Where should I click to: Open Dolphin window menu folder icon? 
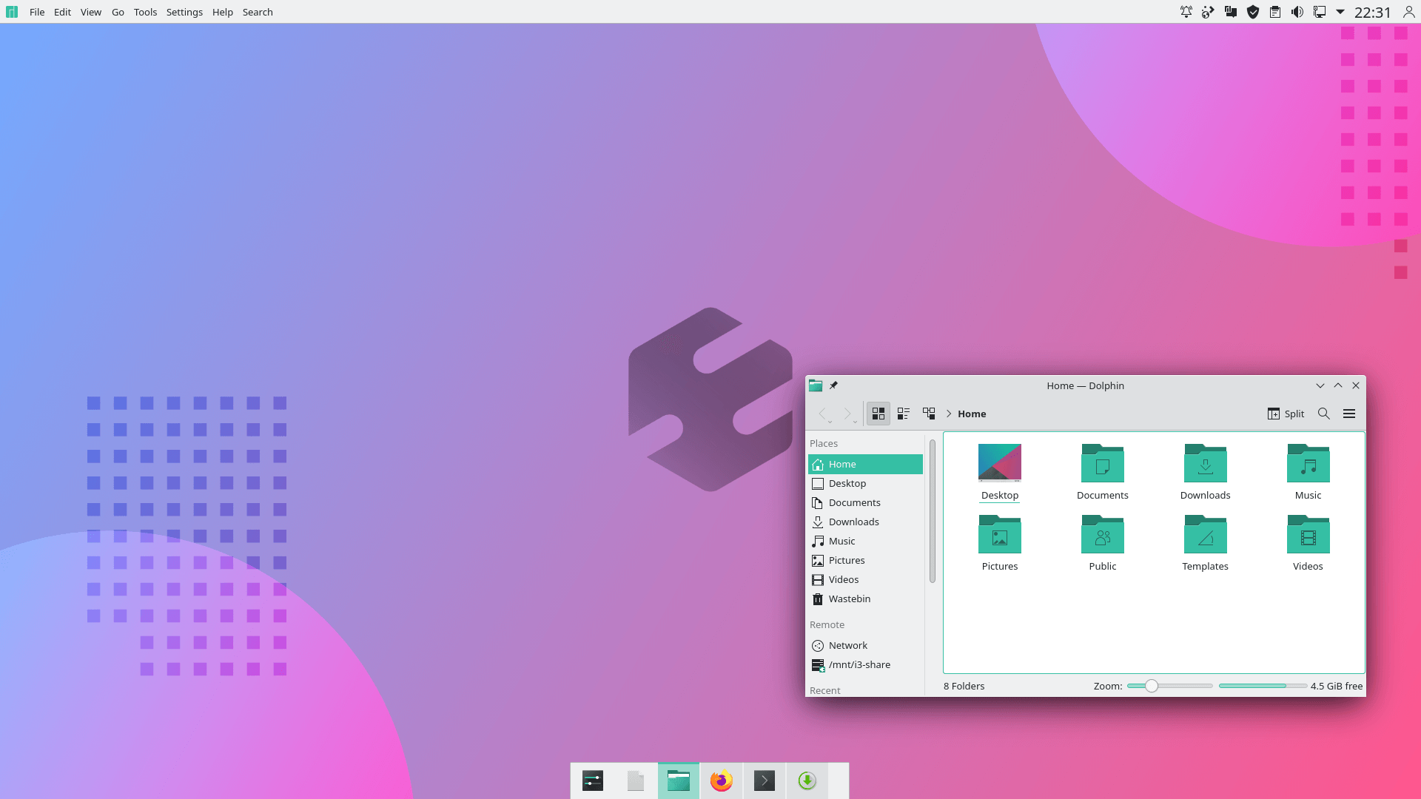[816, 385]
